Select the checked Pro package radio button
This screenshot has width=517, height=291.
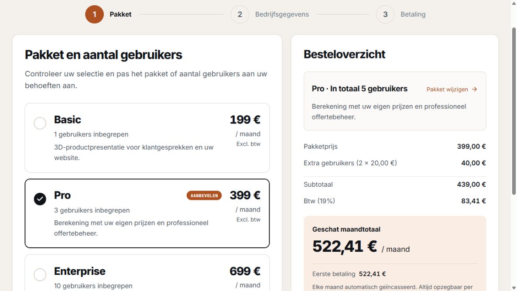(x=40, y=199)
